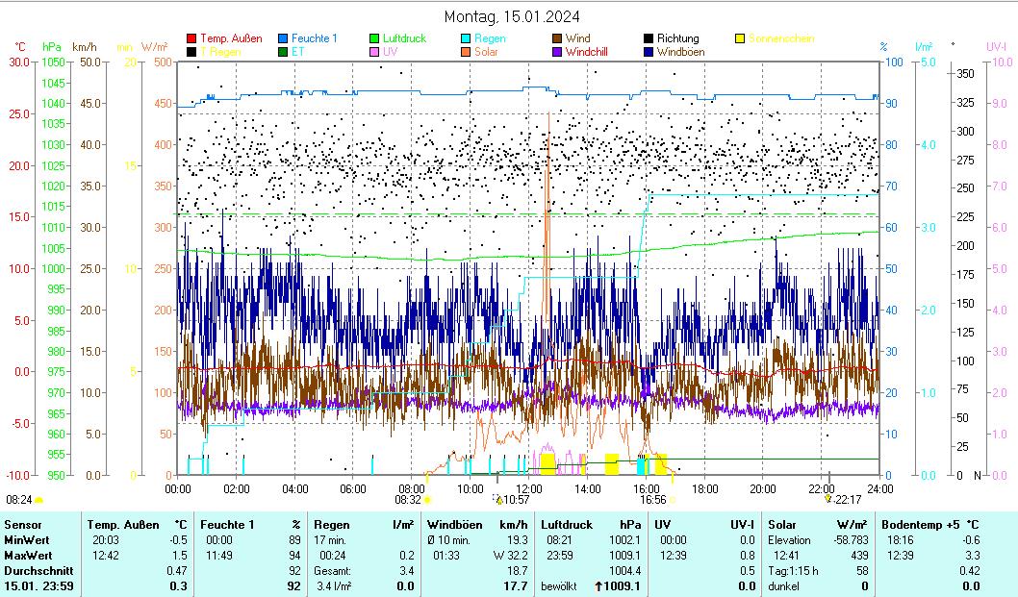Click the Regen column header in table
The image size is (1018, 597).
tap(332, 524)
